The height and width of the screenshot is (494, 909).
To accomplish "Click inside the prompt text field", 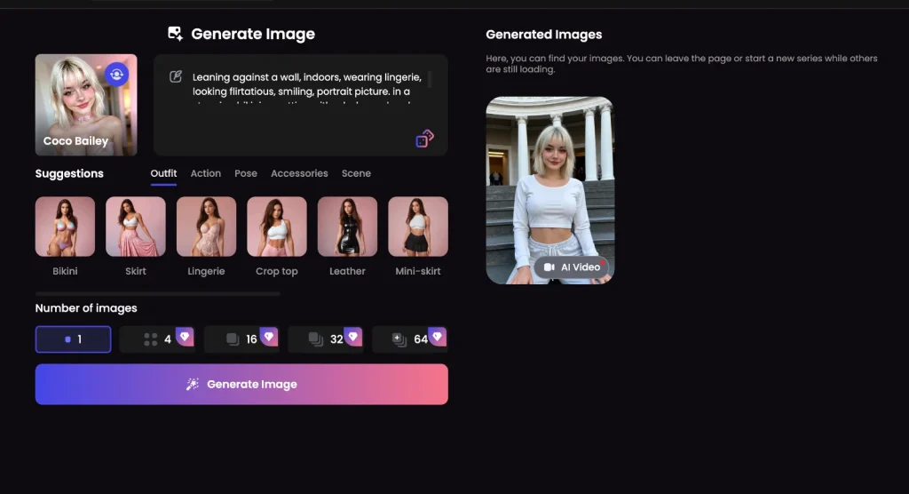I will click(x=301, y=105).
